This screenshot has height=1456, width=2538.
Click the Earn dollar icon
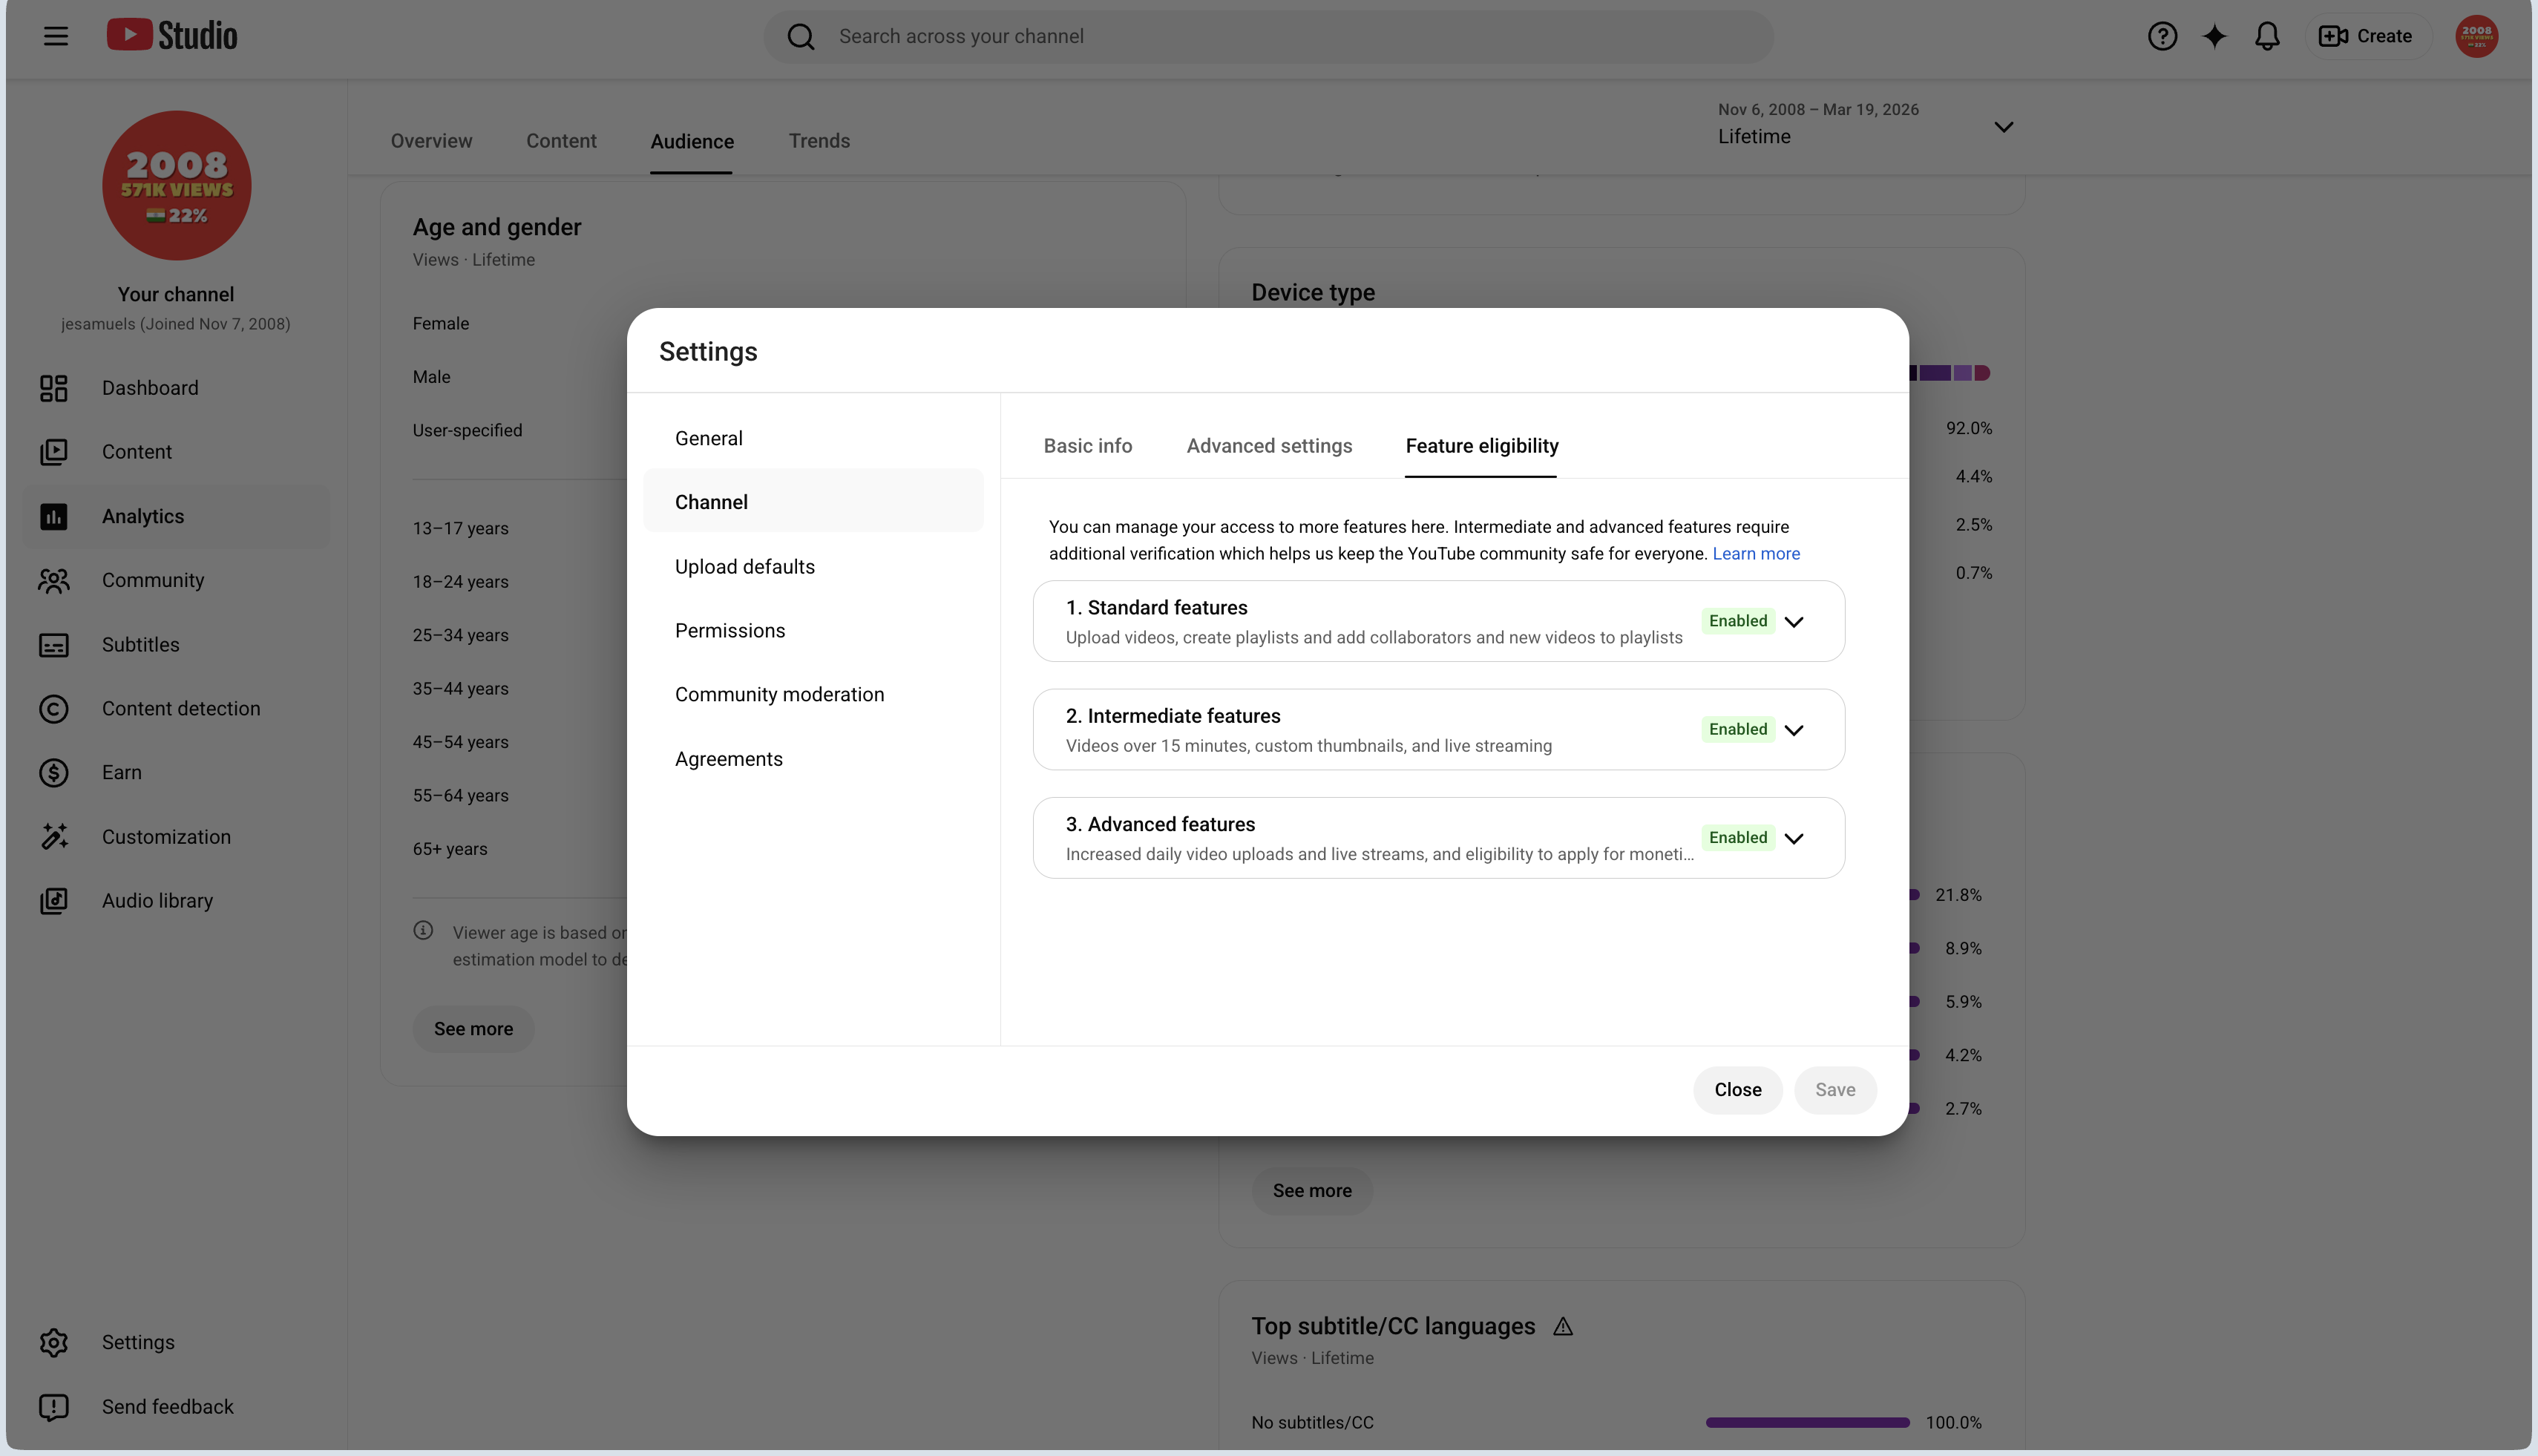[54, 773]
